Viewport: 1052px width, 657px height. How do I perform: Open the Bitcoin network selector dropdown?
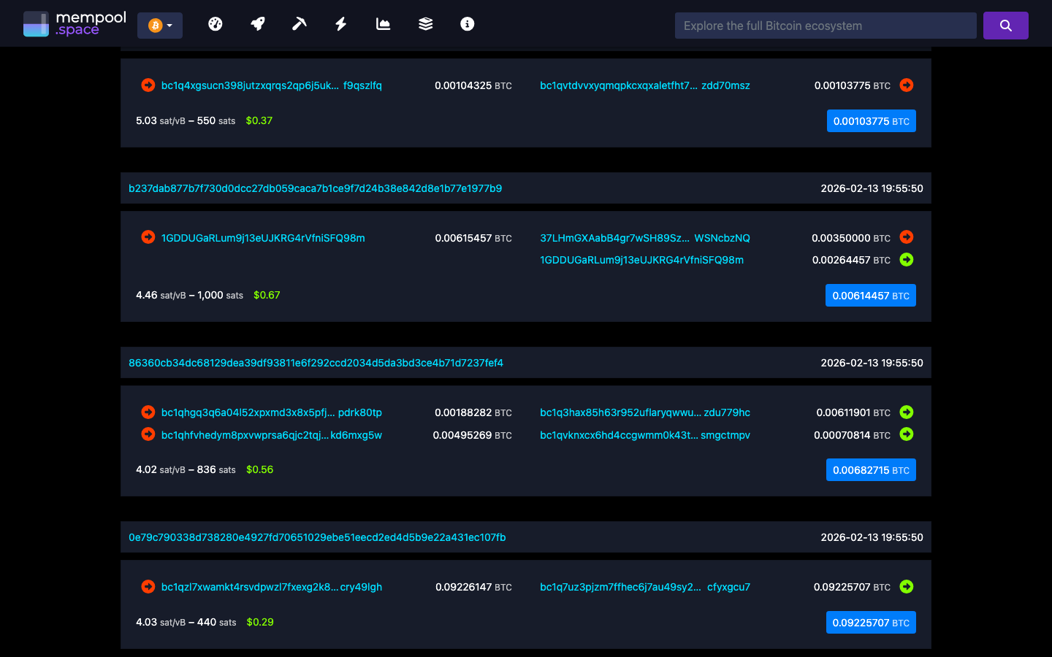tap(159, 24)
